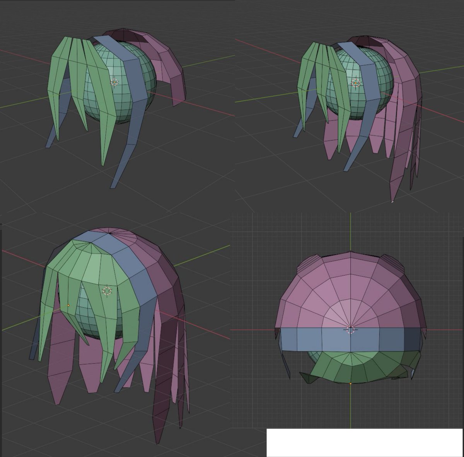This screenshot has height=457, width=464.
Task: Click the 3D cursor in the view without back hair strands
Action: 114,82
